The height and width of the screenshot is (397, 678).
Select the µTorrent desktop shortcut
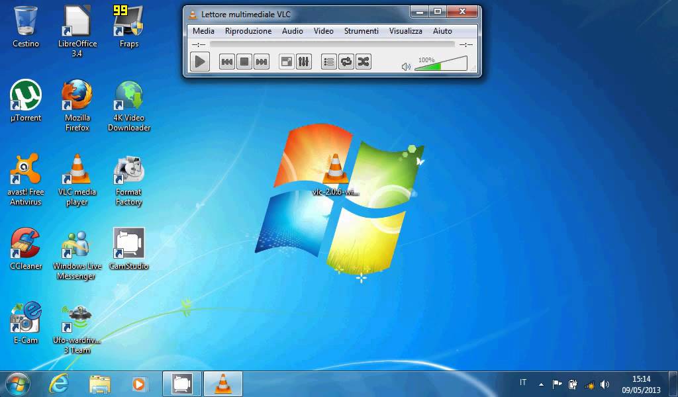point(26,101)
